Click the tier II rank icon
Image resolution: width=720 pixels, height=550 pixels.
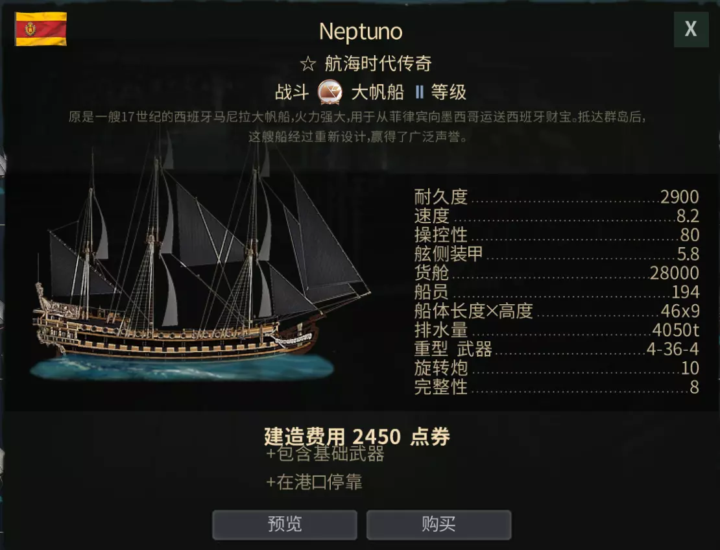419,92
